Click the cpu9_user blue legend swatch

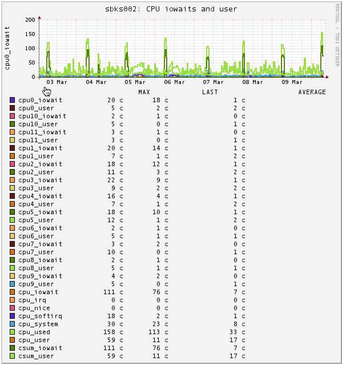coord(13,284)
